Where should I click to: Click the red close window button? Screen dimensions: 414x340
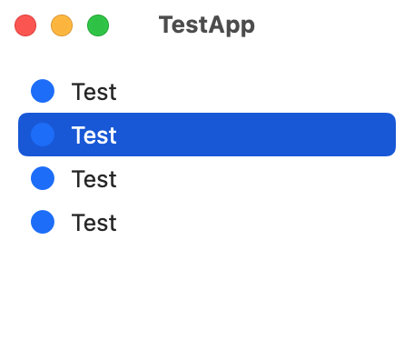click(x=25, y=25)
